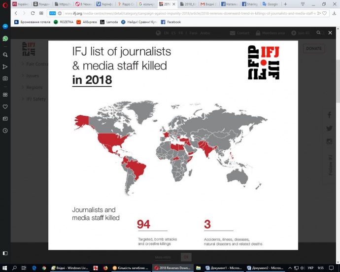This screenshot has height=272, width=340.
Task: Share on Twitter via the side icon
Action: pyautogui.click(x=329, y=128)
